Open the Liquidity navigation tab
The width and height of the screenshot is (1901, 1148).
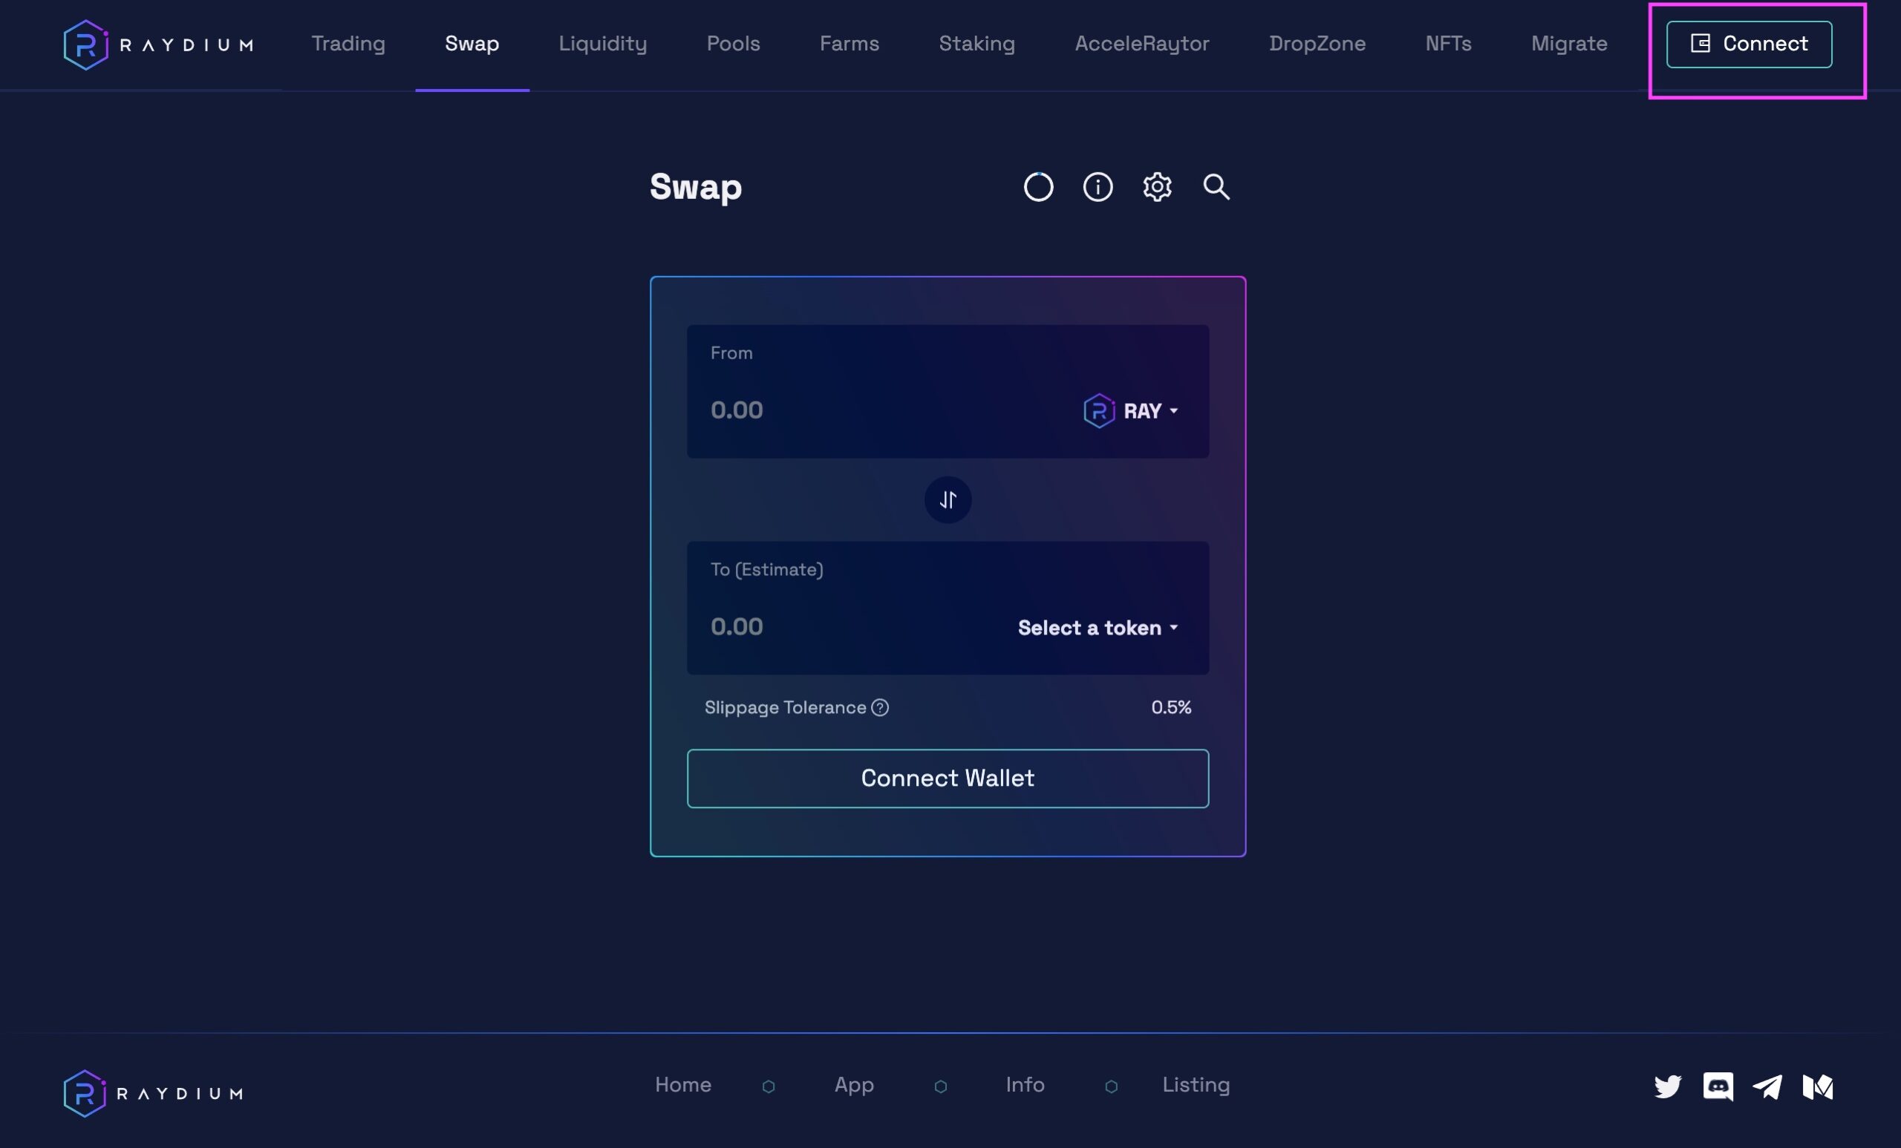[603, 44]
